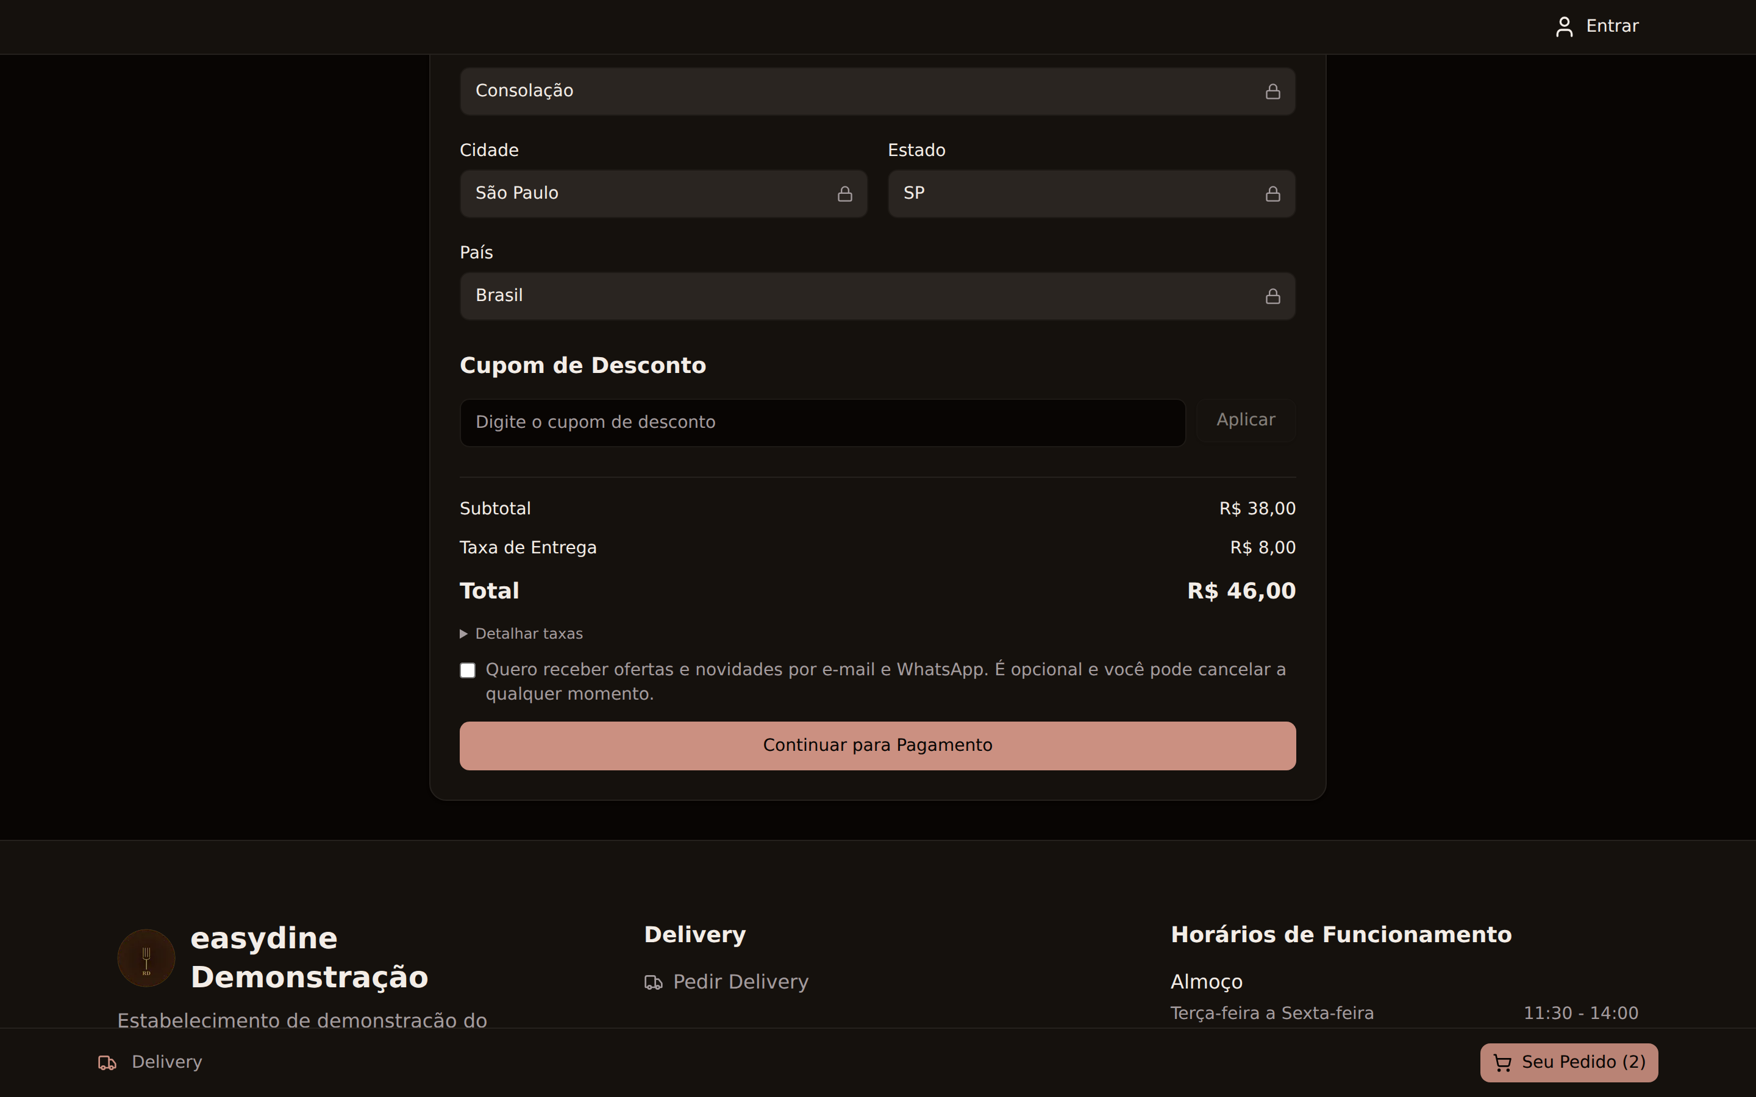Viewport: 1756px width, 1097px height.
Task: Open Seu Pedido (2) cart button
Action: pyautogui.click(x=1569, y=1062)
